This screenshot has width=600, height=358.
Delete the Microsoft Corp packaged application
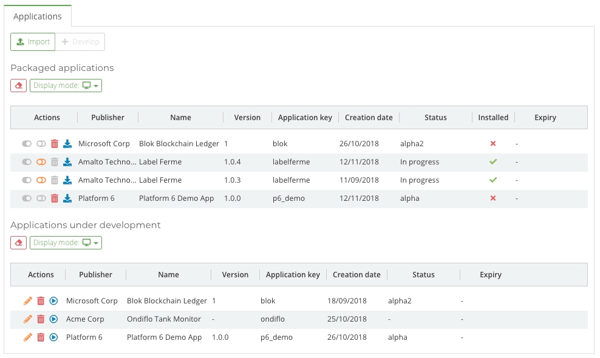click(x=55, y=143)
